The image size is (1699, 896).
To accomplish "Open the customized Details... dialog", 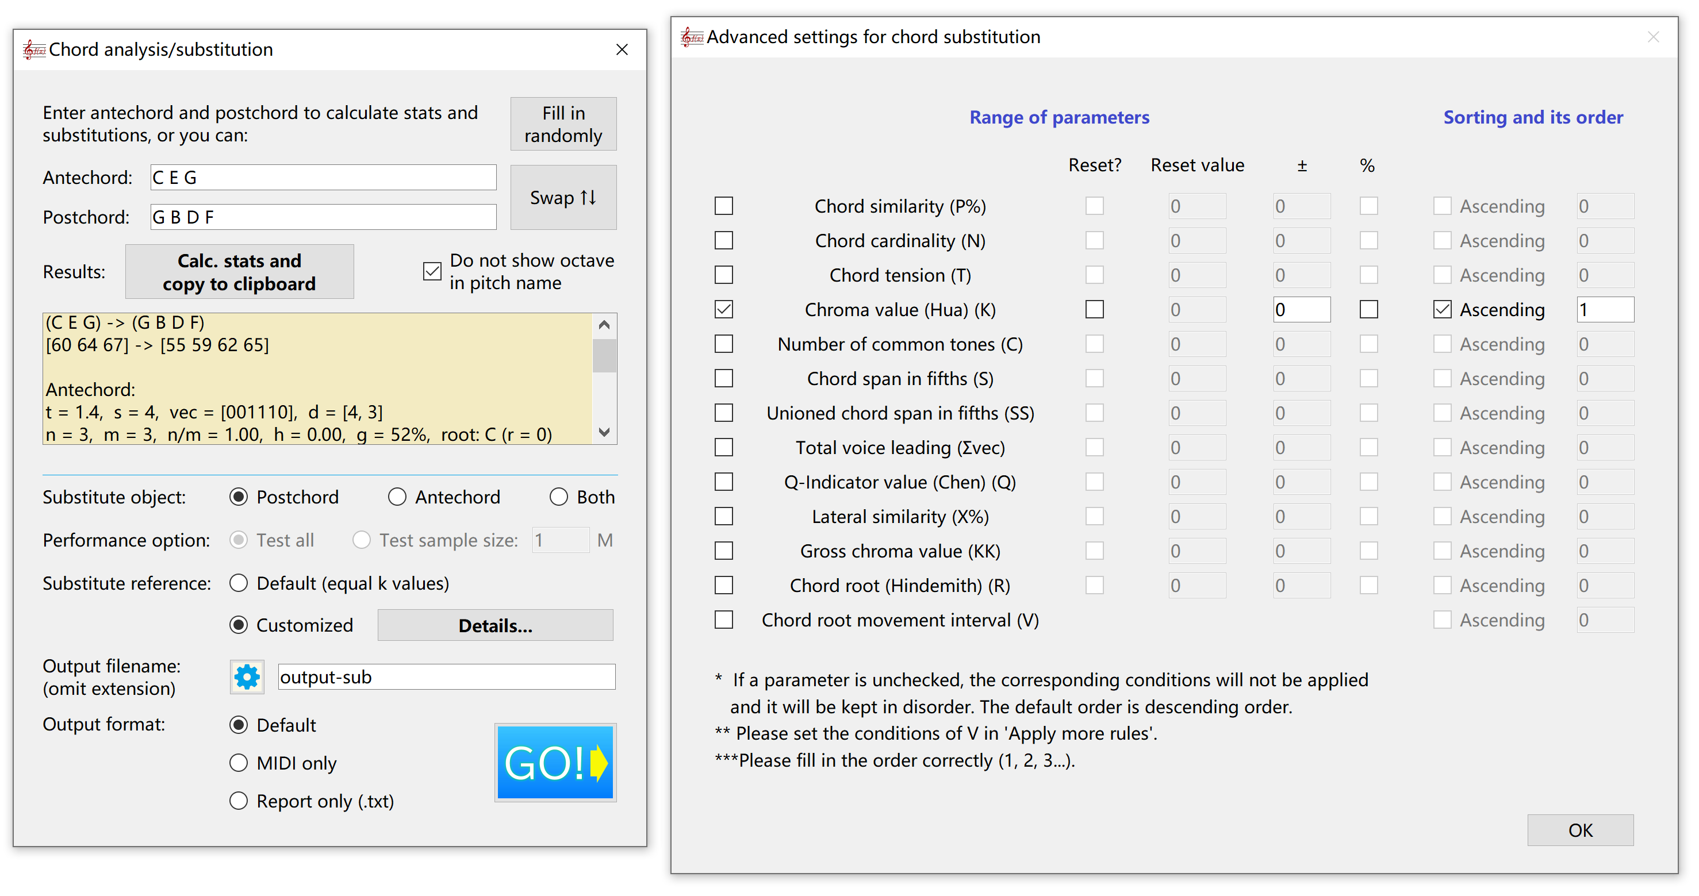I will 494,625.
